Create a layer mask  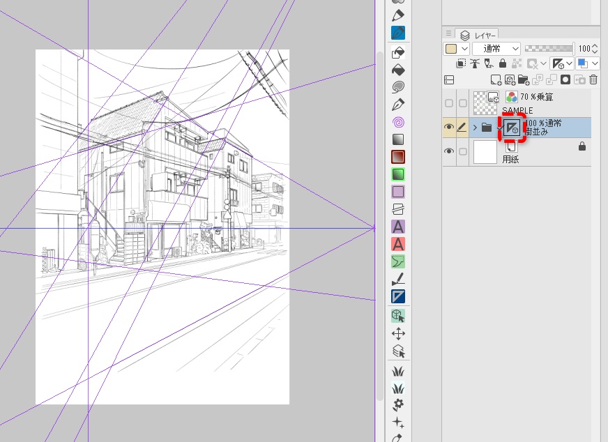pos(565,80)
